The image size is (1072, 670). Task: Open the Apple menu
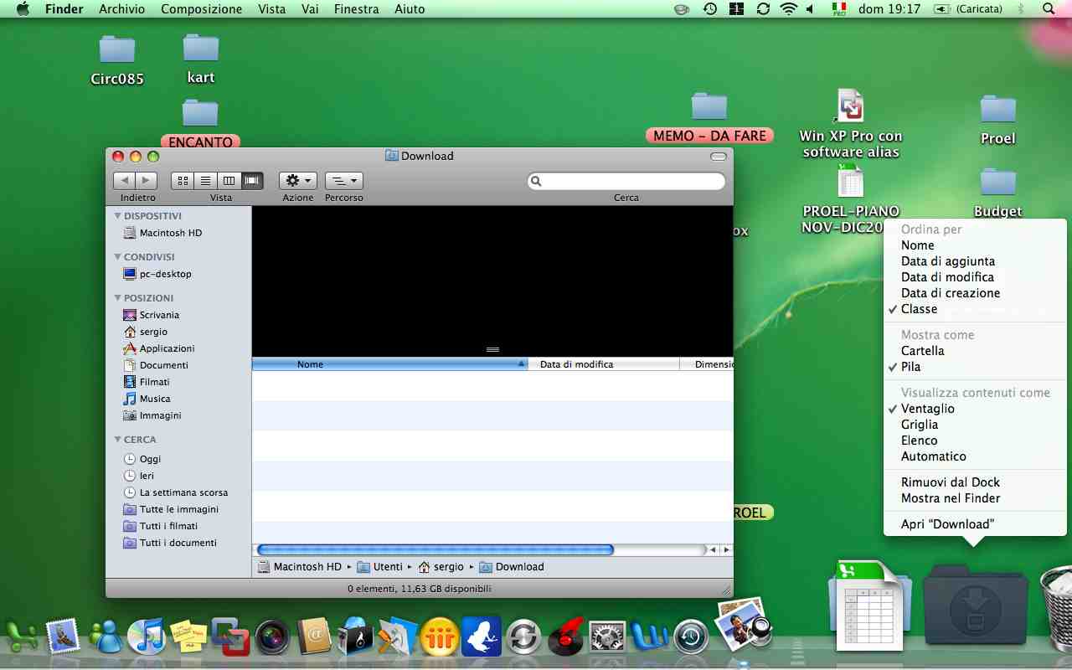tap(23, 8)
